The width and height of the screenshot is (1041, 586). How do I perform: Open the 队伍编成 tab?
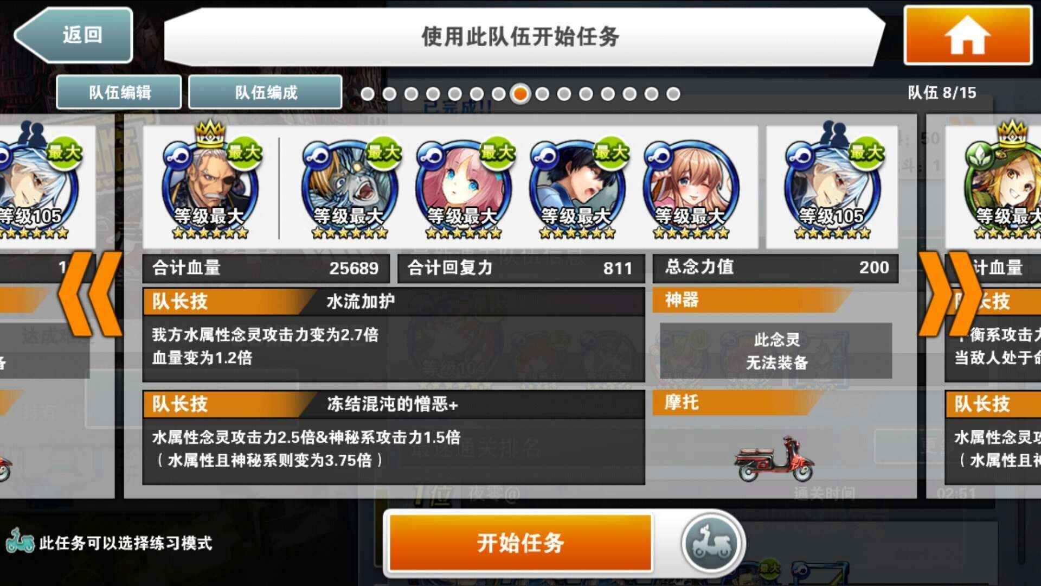click(x=265, y=92)
